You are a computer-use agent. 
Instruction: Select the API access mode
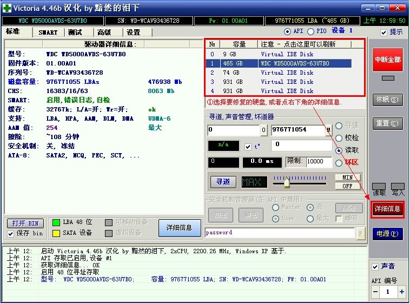[287, 32]
